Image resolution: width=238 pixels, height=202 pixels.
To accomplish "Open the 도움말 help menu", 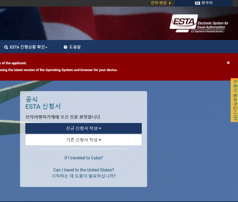I will [72, 47].
